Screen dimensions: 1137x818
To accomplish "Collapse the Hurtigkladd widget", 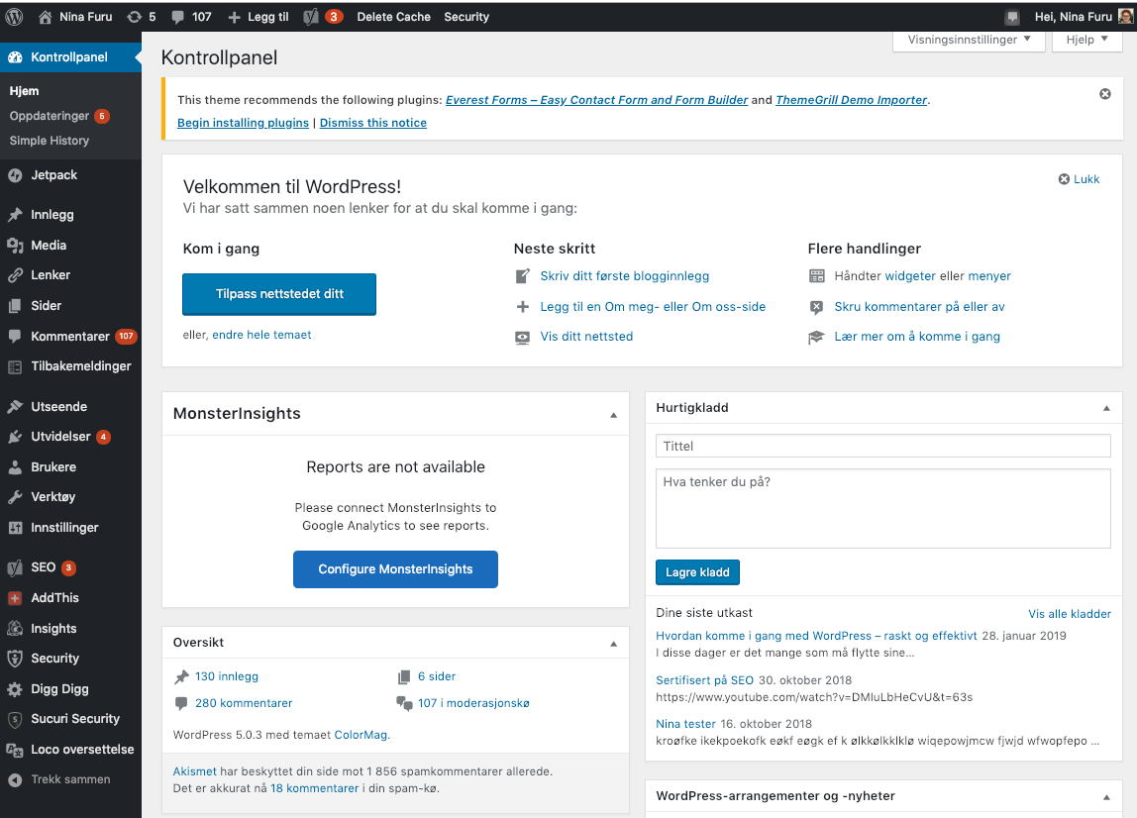I will [1106, 408].
